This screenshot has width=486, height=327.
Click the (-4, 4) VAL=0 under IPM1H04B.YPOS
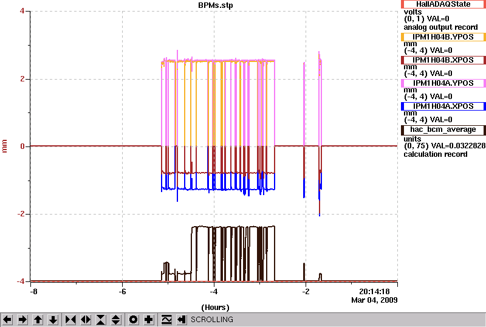point(428,50)
